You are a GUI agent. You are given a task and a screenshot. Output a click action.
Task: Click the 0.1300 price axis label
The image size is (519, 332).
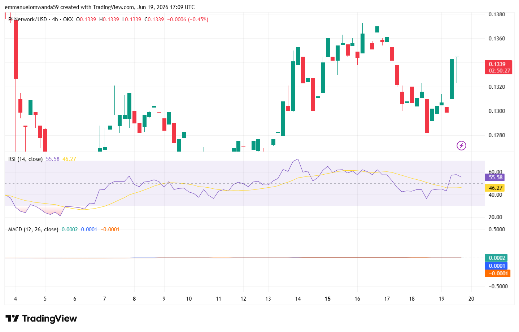pos(497,111)
